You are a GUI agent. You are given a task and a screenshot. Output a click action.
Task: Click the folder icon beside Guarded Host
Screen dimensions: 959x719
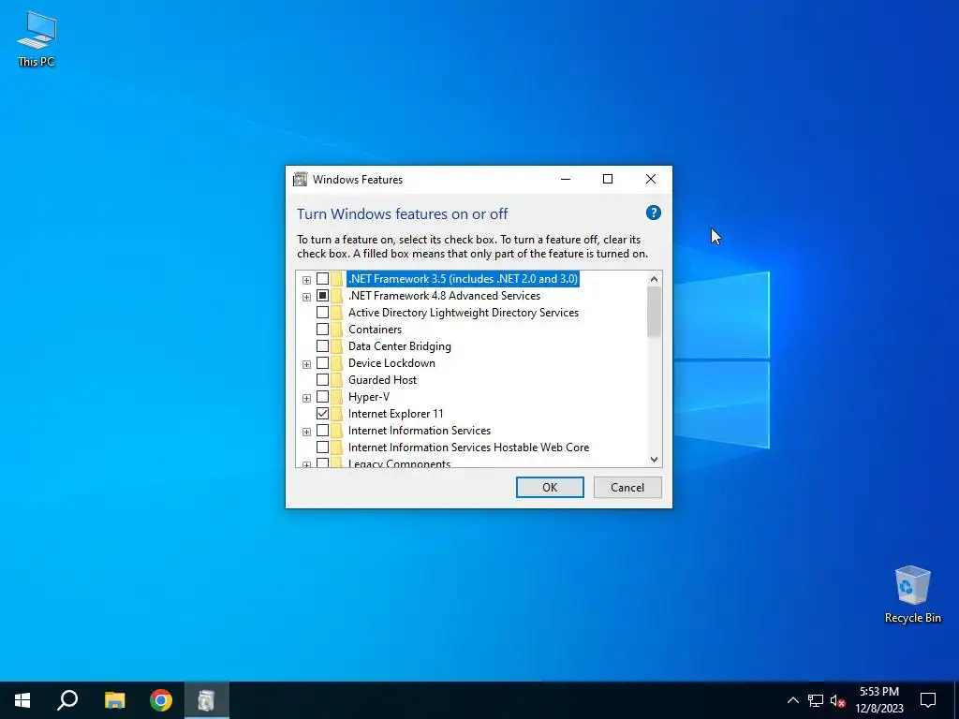336,380
